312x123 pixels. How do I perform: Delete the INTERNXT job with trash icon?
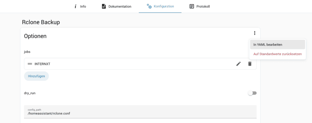pyautogui.click(x=250, y=64)
